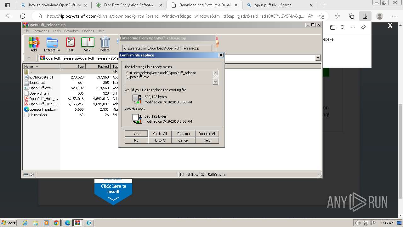Open the Favorites menu
403x227 pixels.
(71, 31)
